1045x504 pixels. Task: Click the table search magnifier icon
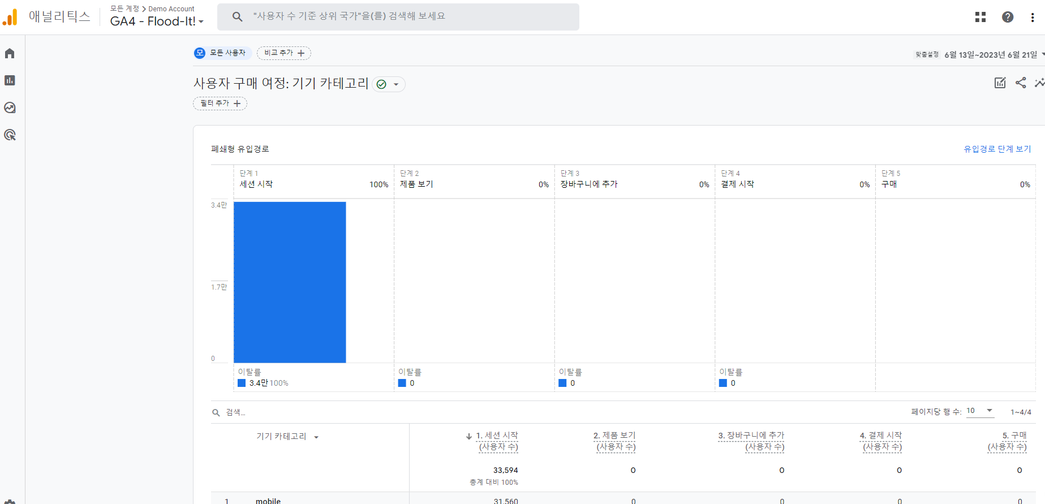pyautogui.click(x=216, y=412)
